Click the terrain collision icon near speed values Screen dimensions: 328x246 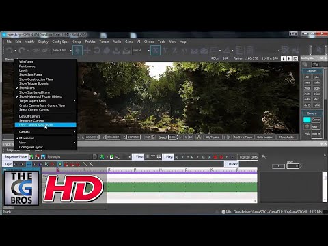(199, 137)
